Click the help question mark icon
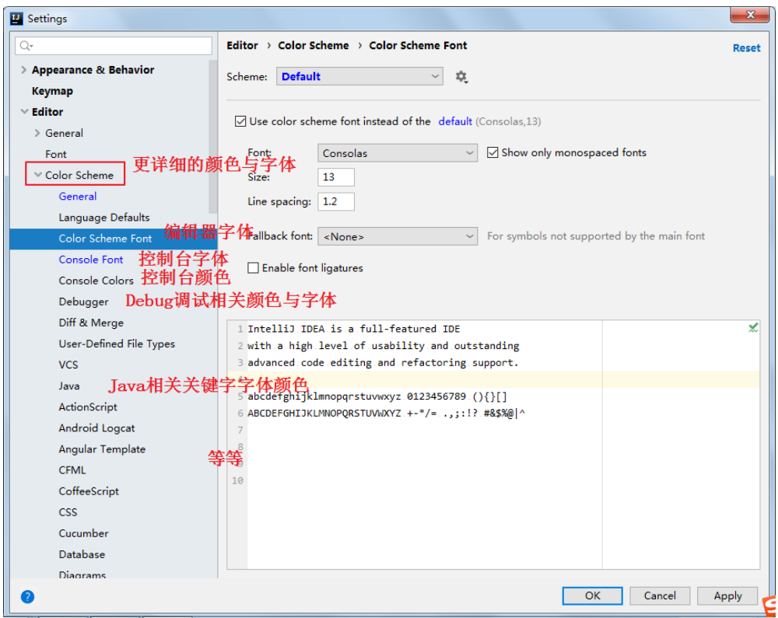The height and width of the screenshot is (618, 778). 28,596
